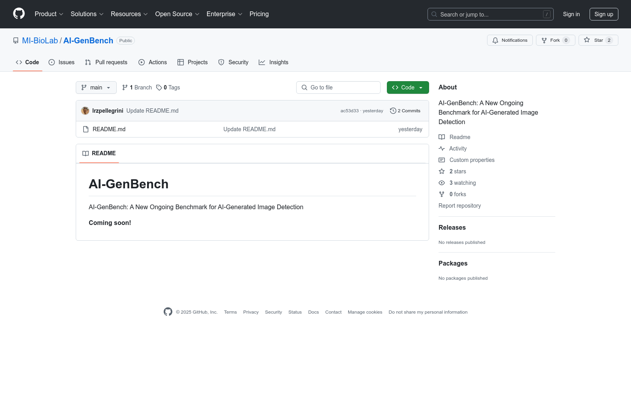Open the Docs footer link
This screenshot has width=631, height=394.
(314, 312)
